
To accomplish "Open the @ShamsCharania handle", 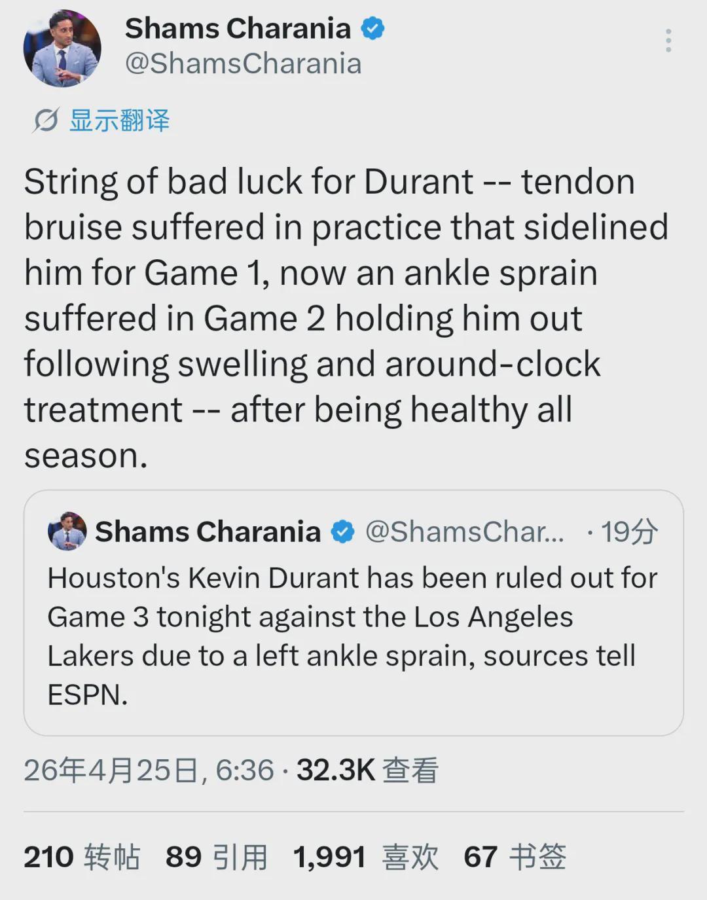I will click(x=243, y=64).
